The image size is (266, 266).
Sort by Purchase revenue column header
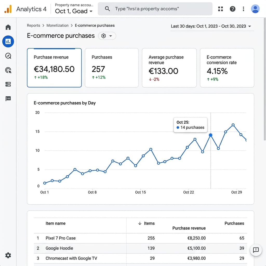click(x=189, y=228)
